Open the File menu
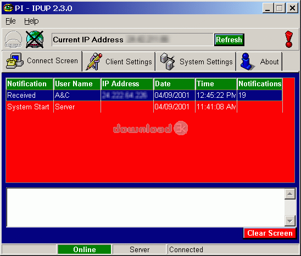Screen dimensions: 301x256 pyautogui.click(x=10, y=21)
